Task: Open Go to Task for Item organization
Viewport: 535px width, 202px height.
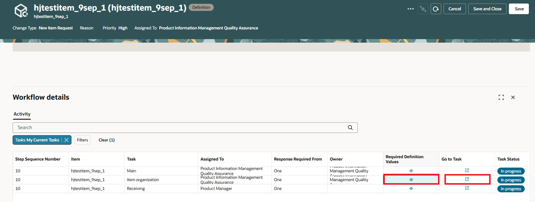Action: pos(467,179)
